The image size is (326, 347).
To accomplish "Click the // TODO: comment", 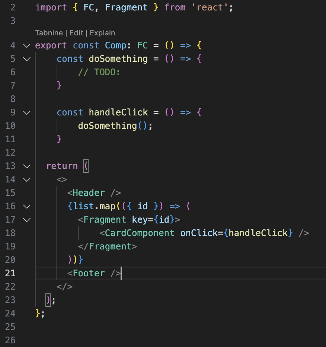I will pos(99,72).
